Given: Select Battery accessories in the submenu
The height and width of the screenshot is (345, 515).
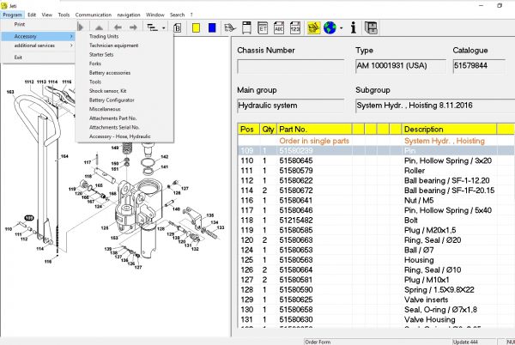Looking at the screenshot, I should (x=110, y=73).
